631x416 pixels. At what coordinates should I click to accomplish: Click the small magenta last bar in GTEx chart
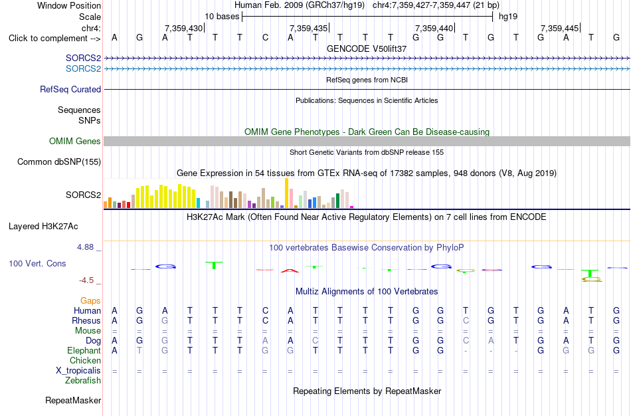(x=351, y=207)
